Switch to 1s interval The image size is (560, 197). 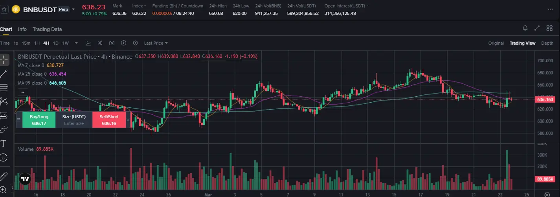pos(16,43)
